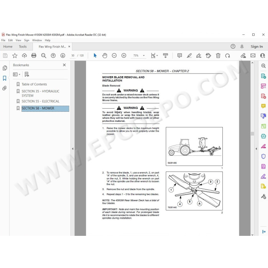Click the Save file icon

pos(5,56)
